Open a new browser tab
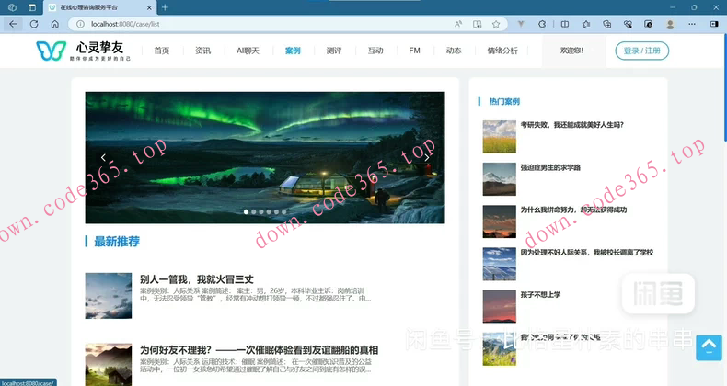This screenshot has width=727, height=386. tap(165, 7)
